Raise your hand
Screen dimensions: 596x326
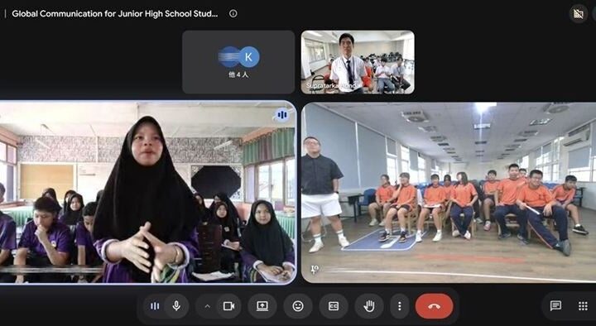369,306
